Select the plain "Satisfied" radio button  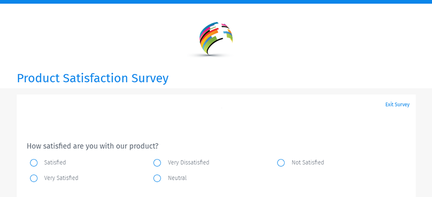click(x=34, y=163)
